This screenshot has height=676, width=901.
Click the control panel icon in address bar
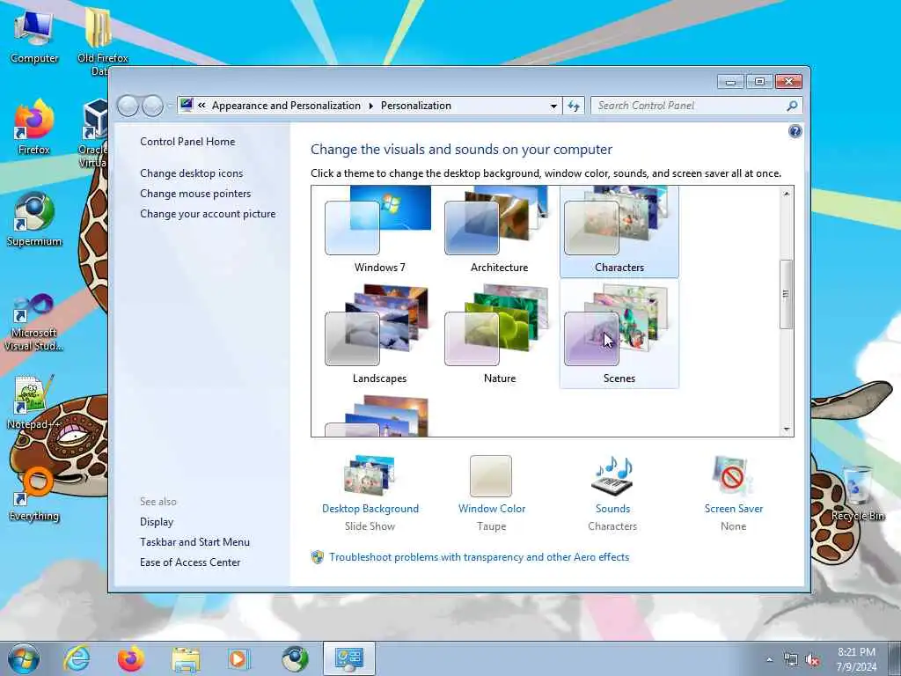[x=187, y=106]
